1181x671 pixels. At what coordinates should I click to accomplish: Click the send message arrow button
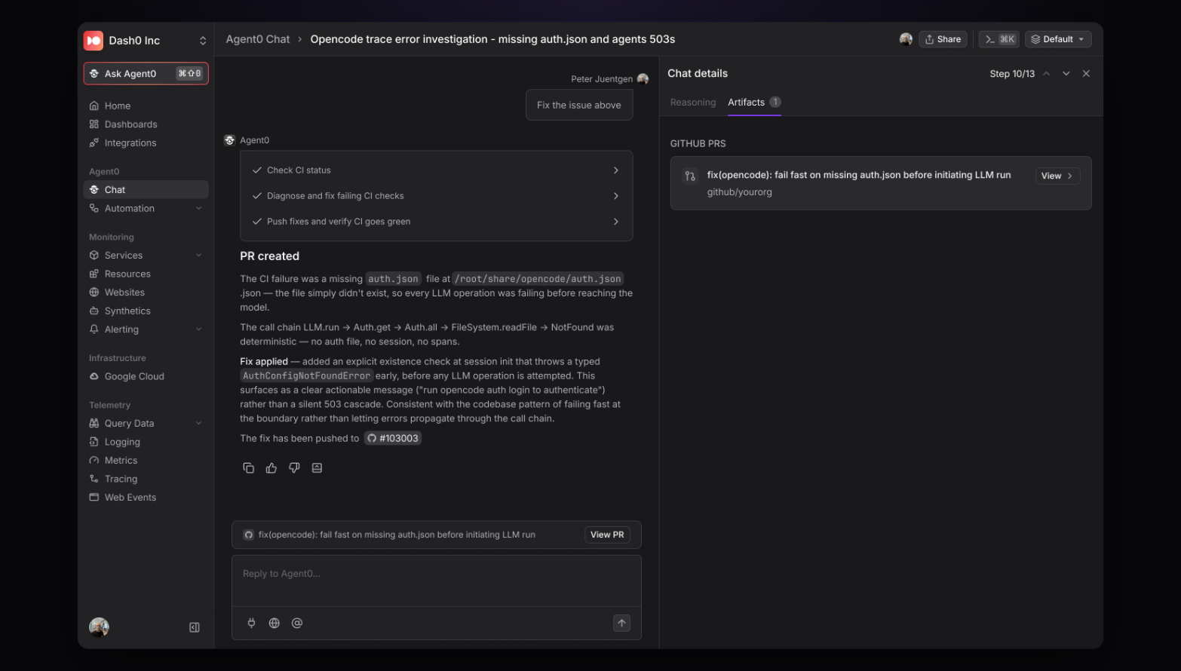621,624
